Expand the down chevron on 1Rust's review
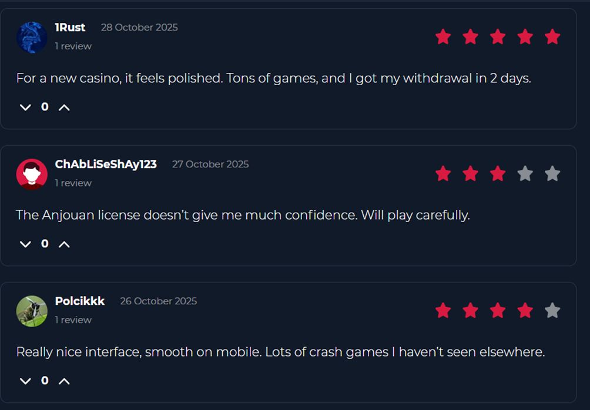The height and width of the screenshot is (410, 590). tap(25, 107)
